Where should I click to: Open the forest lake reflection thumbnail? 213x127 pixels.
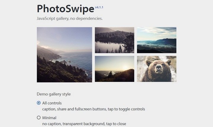pyautogui.click(x=114, y=40)
